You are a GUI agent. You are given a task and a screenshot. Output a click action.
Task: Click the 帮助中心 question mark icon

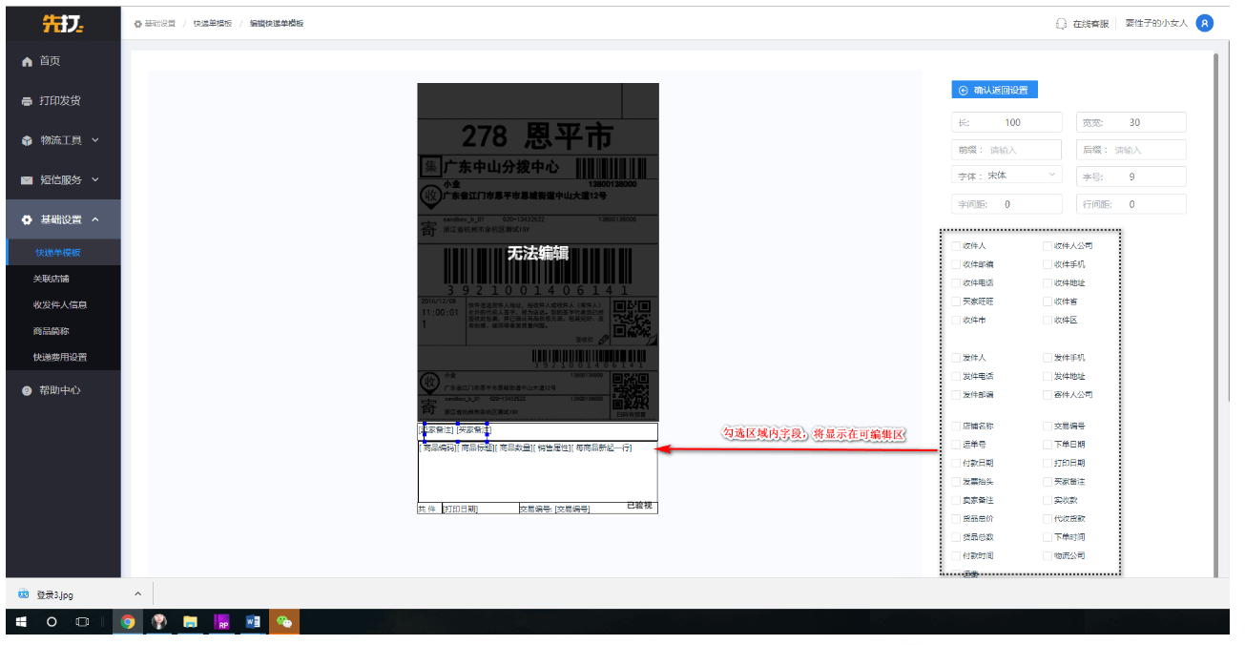(x=27, y=390)
